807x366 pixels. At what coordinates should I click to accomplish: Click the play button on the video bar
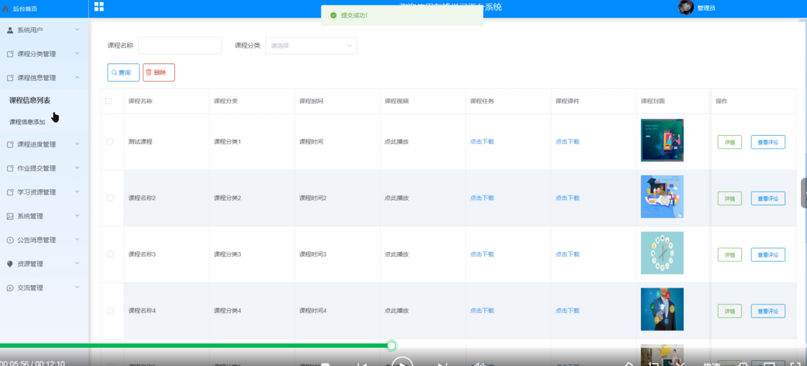[402, 364]
